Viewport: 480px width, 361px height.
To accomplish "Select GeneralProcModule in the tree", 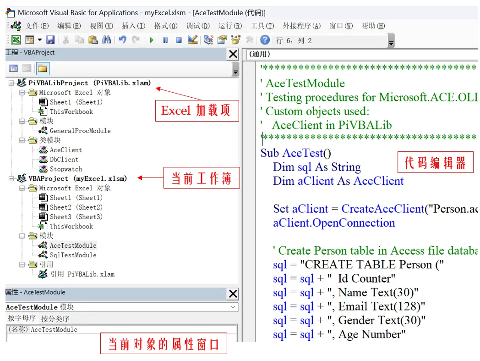I will point(80,131).
